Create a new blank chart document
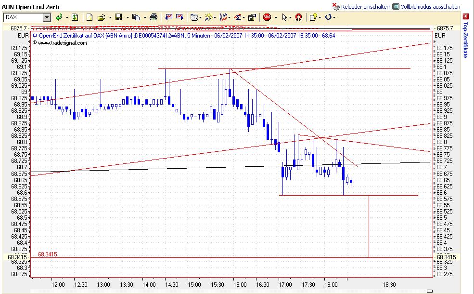The height and width of the screenshot is (294, 474). 89,17
